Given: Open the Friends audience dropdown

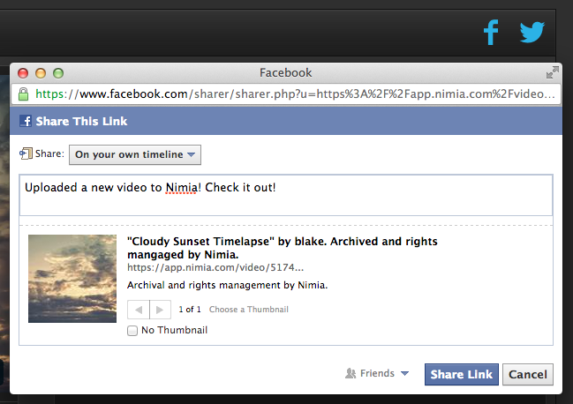Looking at the screenshot, I should [x=377, y=373].
